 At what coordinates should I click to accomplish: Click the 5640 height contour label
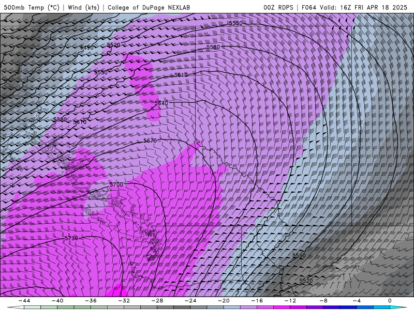tap(161, 103)
